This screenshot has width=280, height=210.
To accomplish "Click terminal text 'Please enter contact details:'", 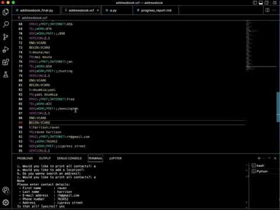I will click(x=43, y=184).
